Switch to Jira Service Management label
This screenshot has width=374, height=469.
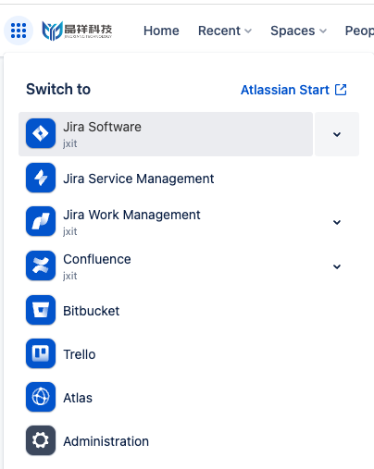click(139, 179)
